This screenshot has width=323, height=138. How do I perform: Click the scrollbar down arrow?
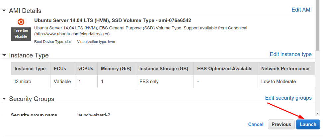pyautogui.click(x=318, y=113)
